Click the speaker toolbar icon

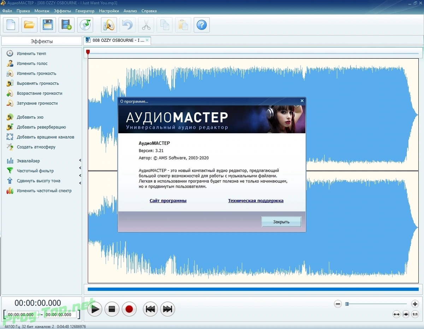pyautogui.click(x=109, y=25)
